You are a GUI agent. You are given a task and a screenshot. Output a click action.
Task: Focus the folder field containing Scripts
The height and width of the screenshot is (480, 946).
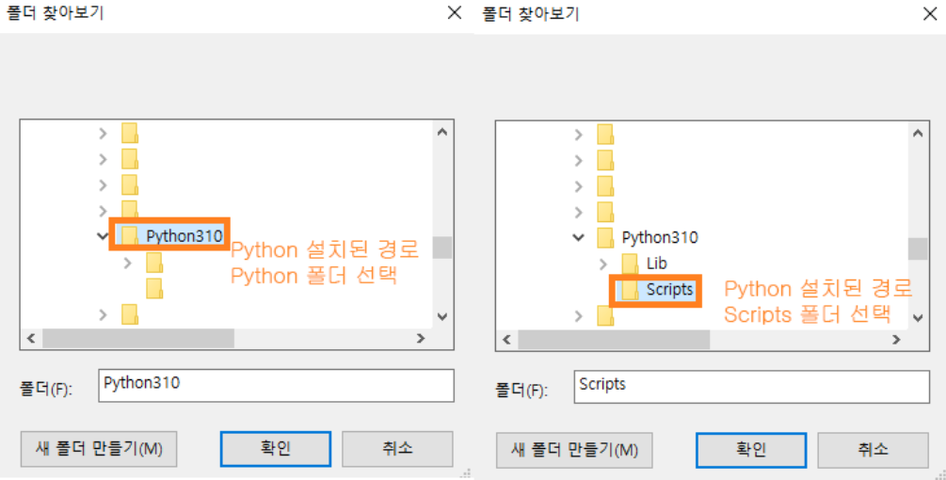[752, 387]
